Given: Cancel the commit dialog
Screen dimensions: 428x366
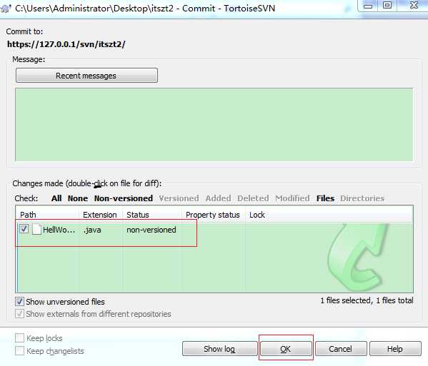Looking at the screenshot, I should [x=341, y=349].
